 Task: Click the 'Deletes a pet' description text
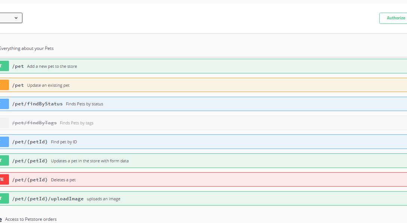click(63, 180)
